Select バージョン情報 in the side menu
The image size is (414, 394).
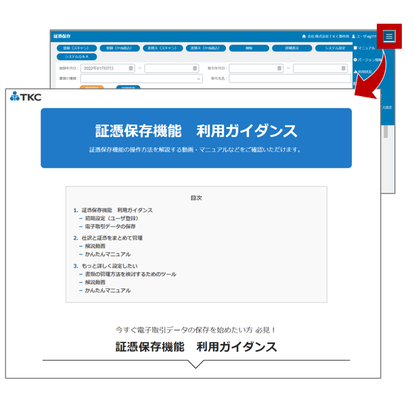pyautogui.click(x=367, y=60)
